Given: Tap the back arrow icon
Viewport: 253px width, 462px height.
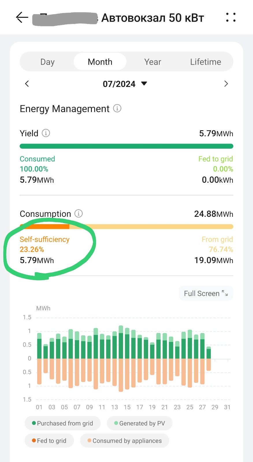Looking at the screenshot, I should pos(22,18).
